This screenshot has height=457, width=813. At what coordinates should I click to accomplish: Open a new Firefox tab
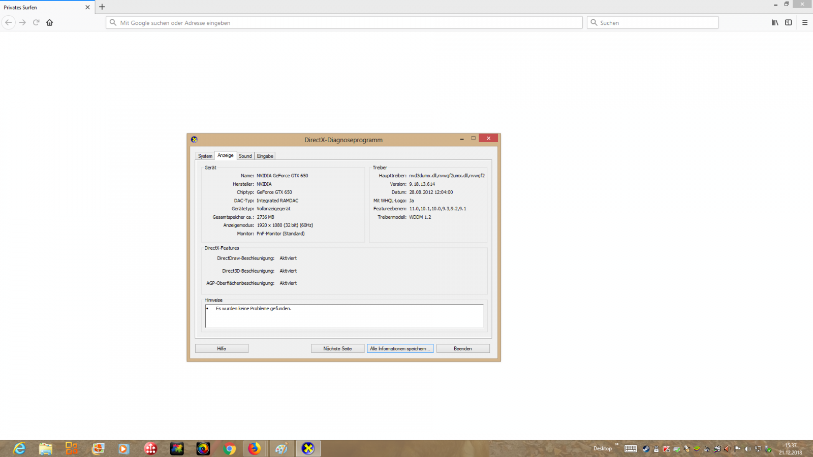click(x=102, y=7)
